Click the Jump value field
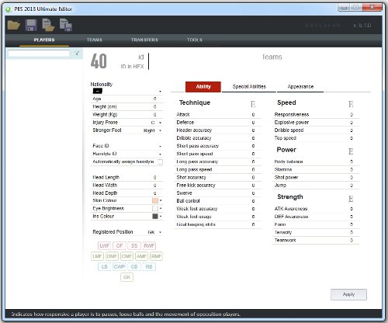 [x=352, y=186]
